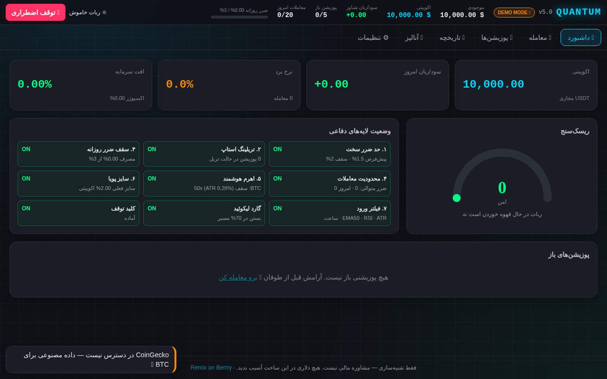Select the کلید توقف layer card
Image resolution: width=607 pixels, height=379 pixels.
click(x=78, y=213)
